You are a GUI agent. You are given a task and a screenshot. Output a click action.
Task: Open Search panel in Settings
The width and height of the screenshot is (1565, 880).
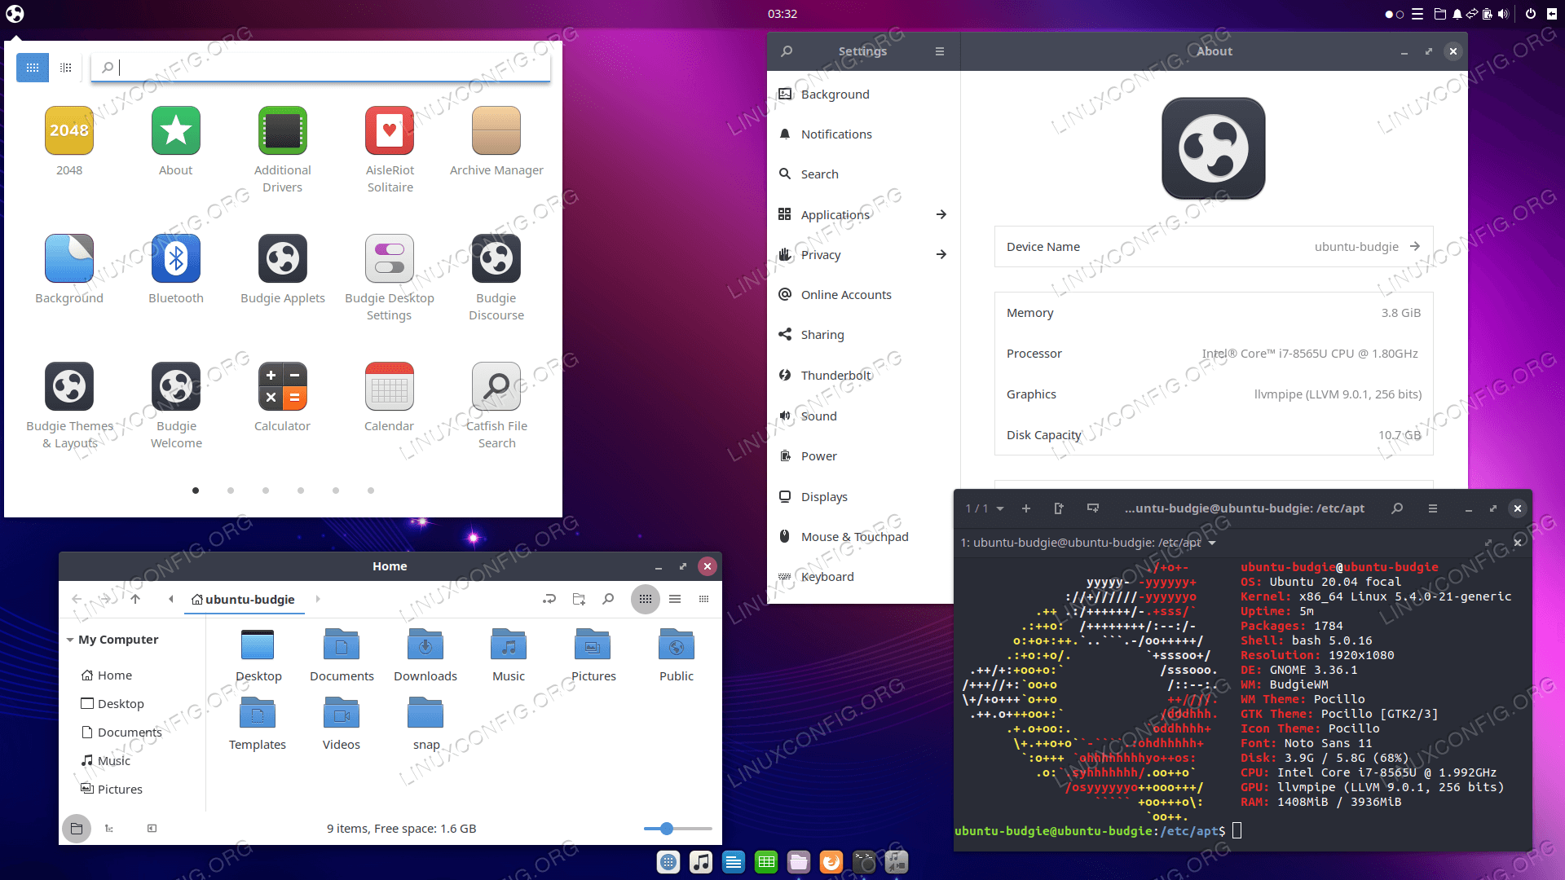pos(863,174)
